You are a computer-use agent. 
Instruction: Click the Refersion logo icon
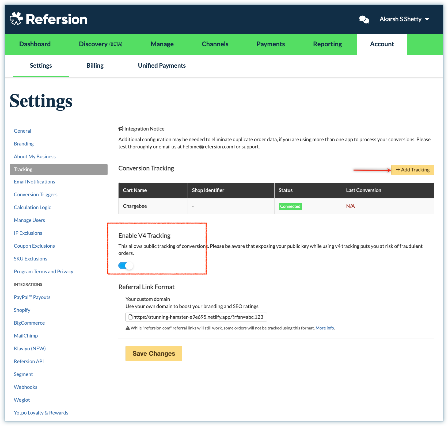click(x=16, y=19)
